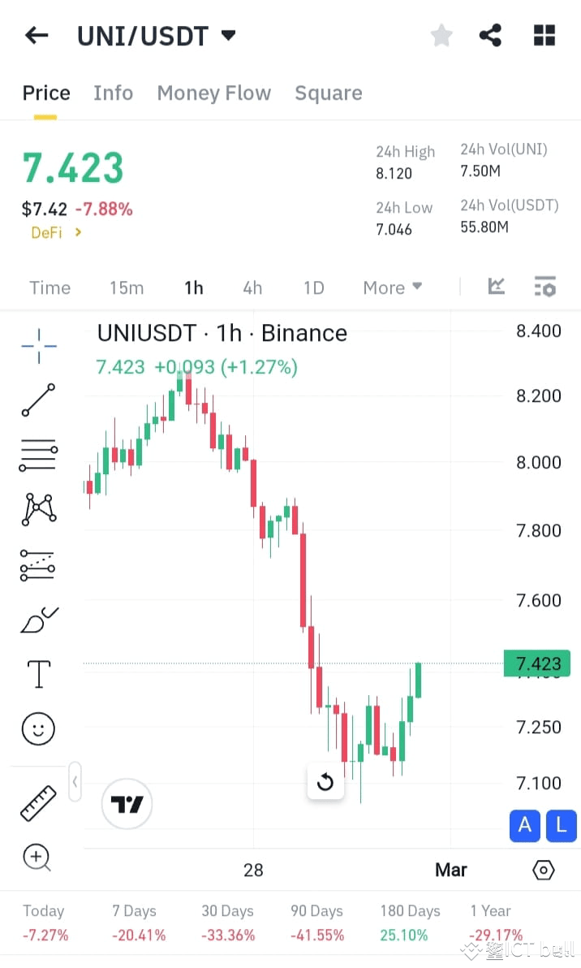Reset the chart view with refresh icon

point(325,781)
